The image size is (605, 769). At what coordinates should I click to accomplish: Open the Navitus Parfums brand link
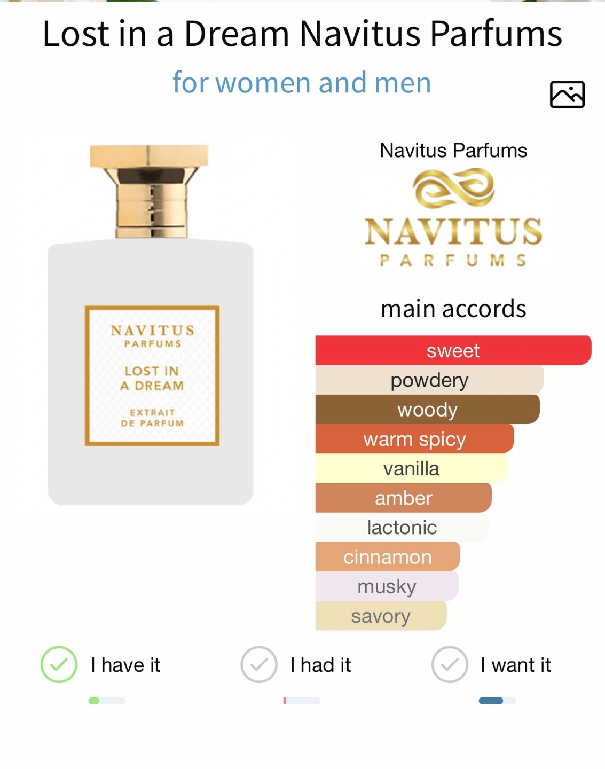pyautogui.click(x=453, y=151)
